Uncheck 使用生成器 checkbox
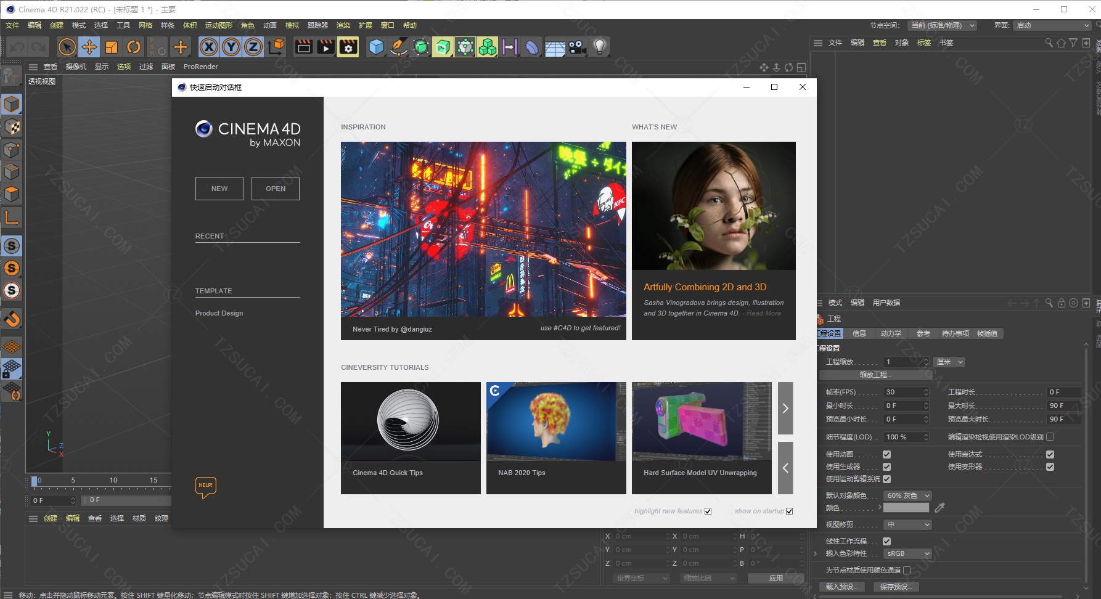 pos(886,467)
